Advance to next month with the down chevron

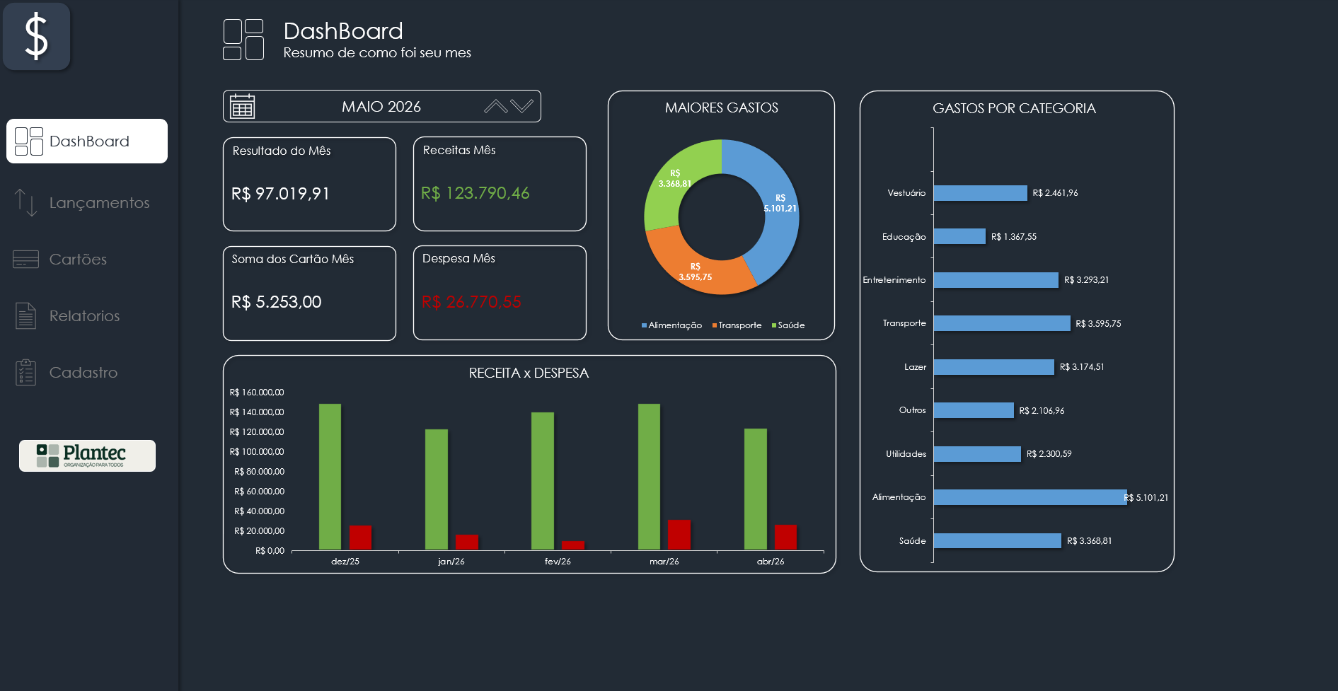(x=522, y=106)
